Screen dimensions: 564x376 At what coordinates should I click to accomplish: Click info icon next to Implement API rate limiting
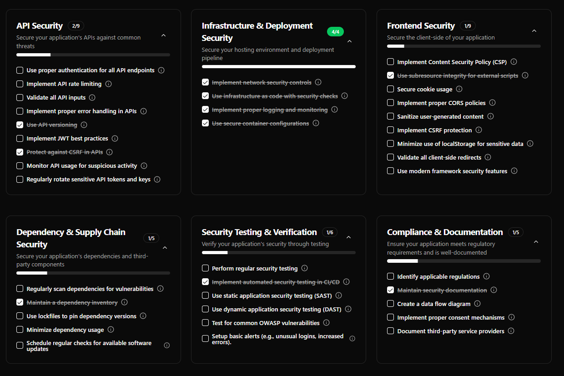click(109, 84)
